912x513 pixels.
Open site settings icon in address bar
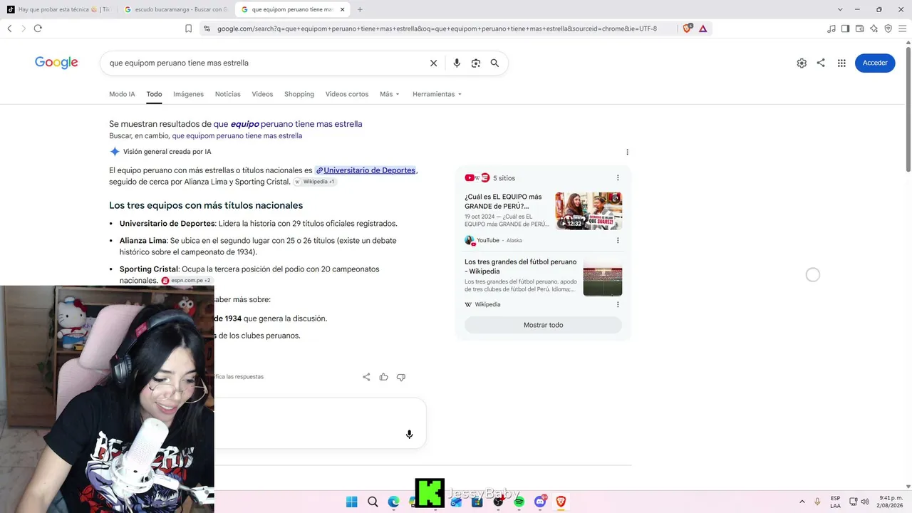(207, 28)
